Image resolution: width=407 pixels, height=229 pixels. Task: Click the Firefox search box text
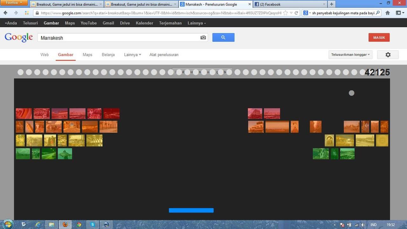[x=343, y=13]
